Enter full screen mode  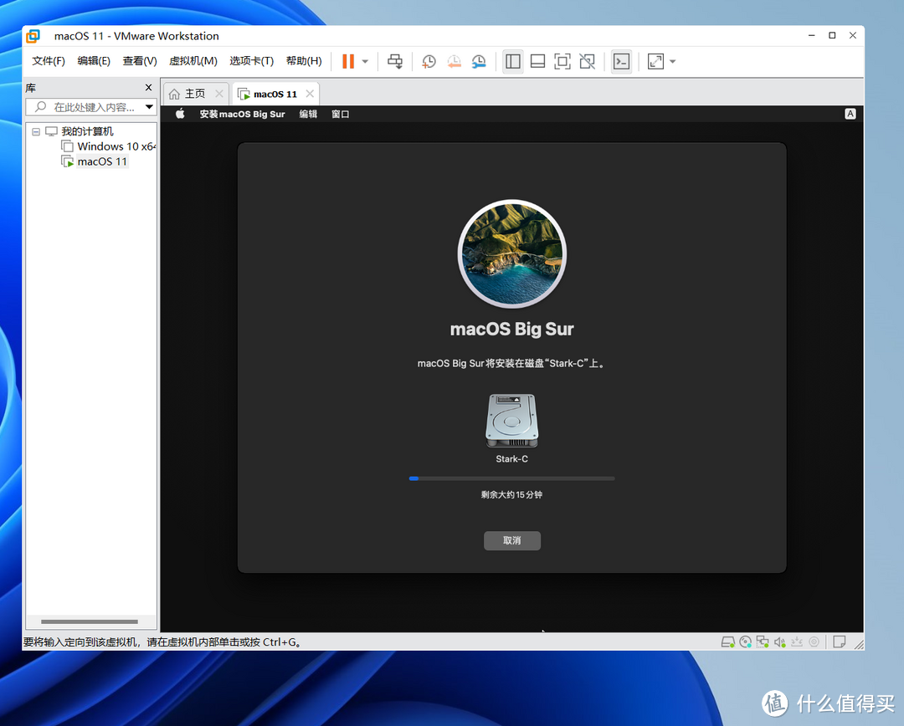562,62
